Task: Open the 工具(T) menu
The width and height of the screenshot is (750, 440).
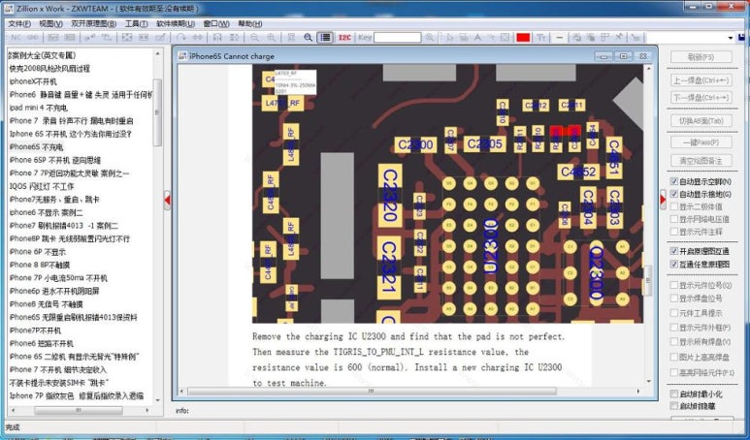Action: click(x=137, y=23)
